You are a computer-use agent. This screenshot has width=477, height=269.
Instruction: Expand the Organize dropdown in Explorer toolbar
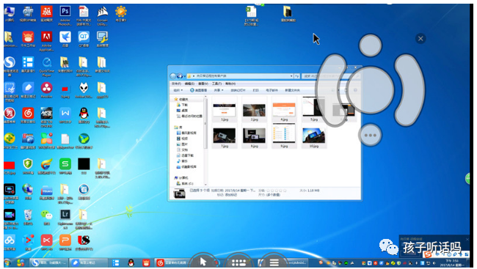pos(178,90)
